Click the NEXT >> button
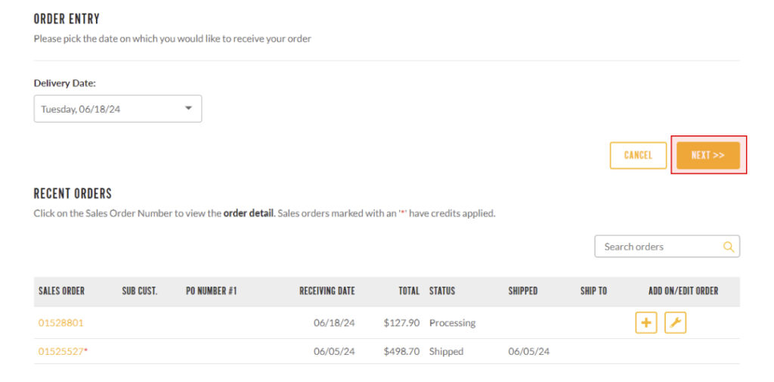 (707, 155)
